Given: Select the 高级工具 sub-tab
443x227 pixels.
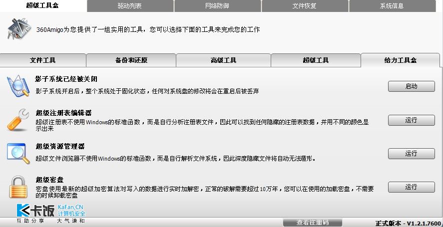Looking at the screenshot, I should 223,60.
